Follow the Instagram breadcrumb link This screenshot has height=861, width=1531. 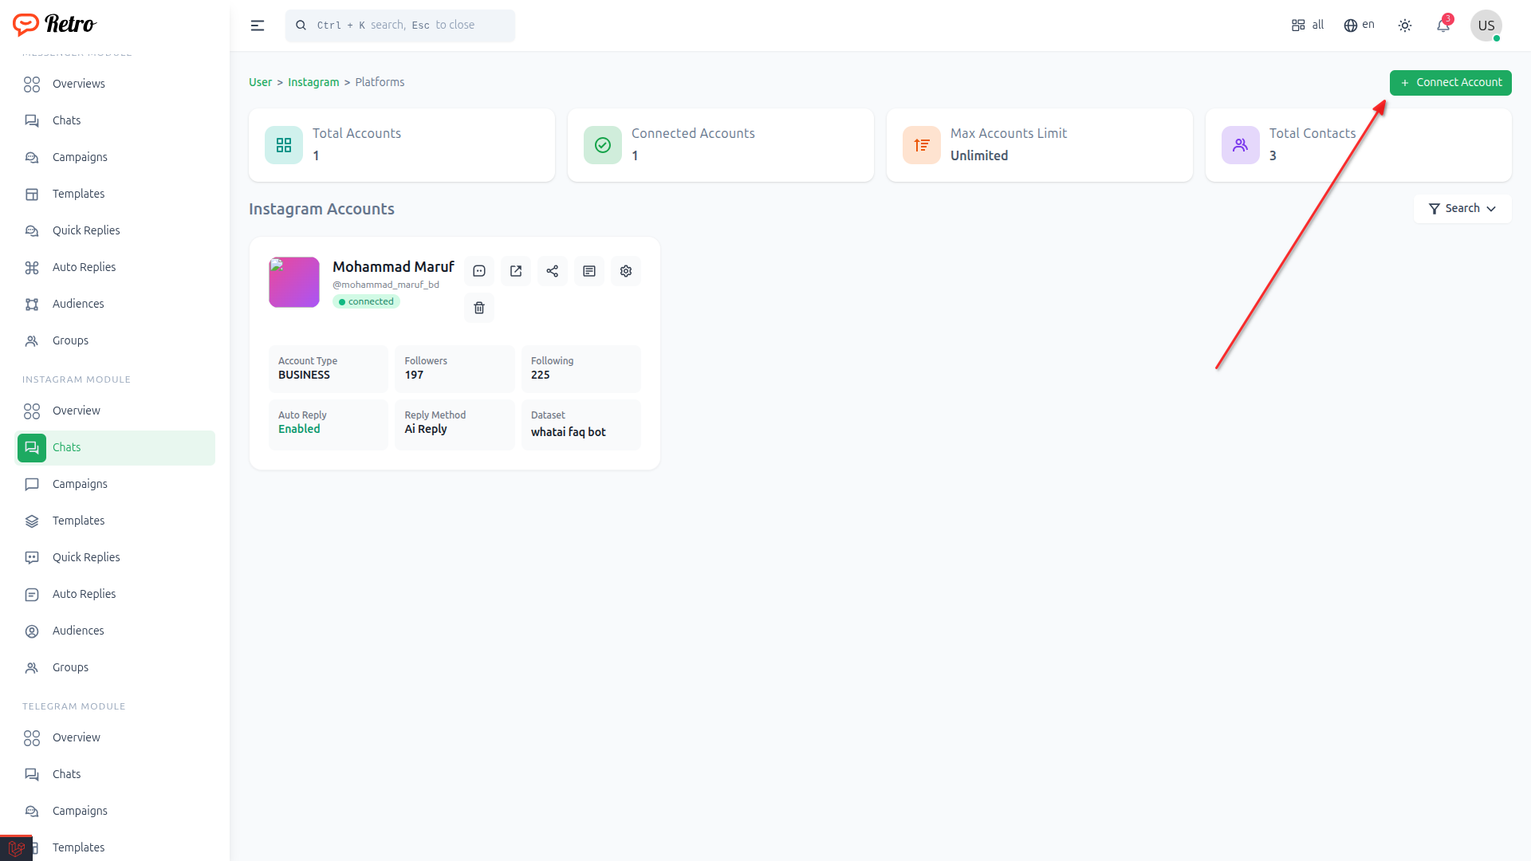tap(313, 82)
